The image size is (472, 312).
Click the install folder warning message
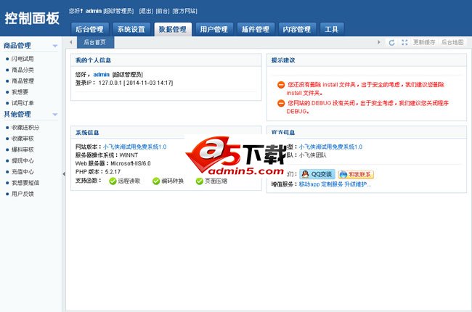(365, 89)
